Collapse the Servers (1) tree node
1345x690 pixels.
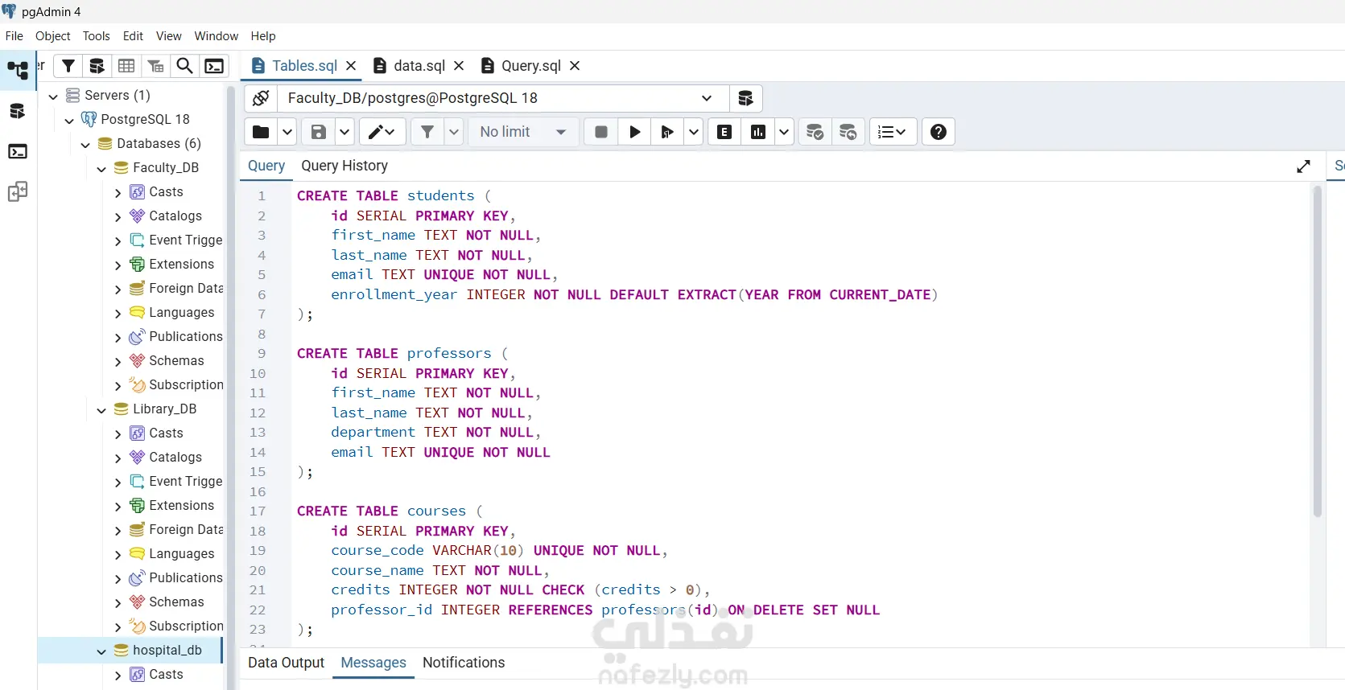click(53, 96)
